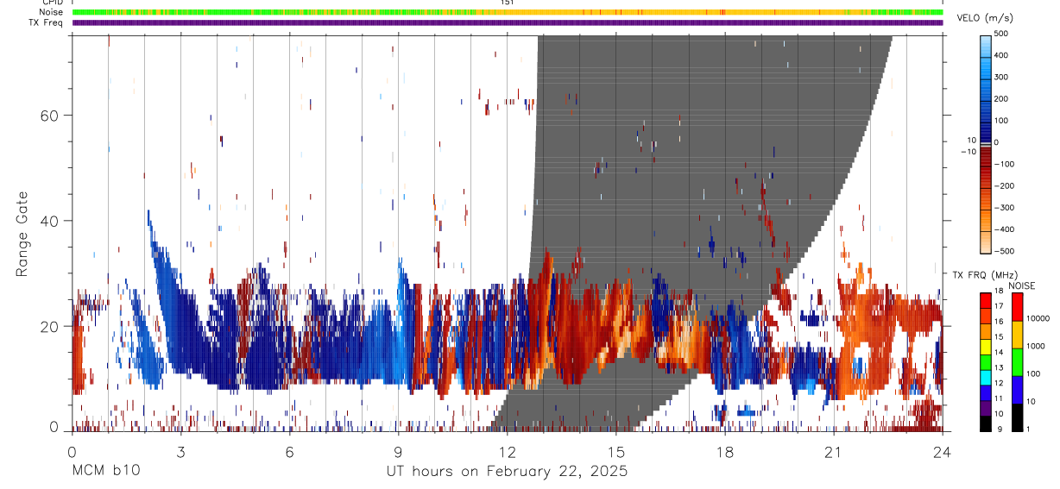The image size is (1060, 489).
Task: Click the TX FRQ legend label '18'
Action: point(1000,292)
